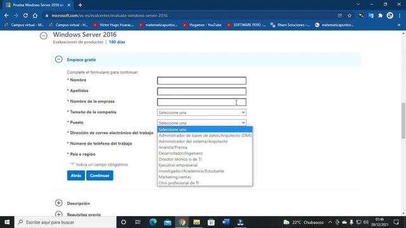Open Microsoft Store from taskbar
The height and width of the screenshot is (228, 406).
click(211, 222)
